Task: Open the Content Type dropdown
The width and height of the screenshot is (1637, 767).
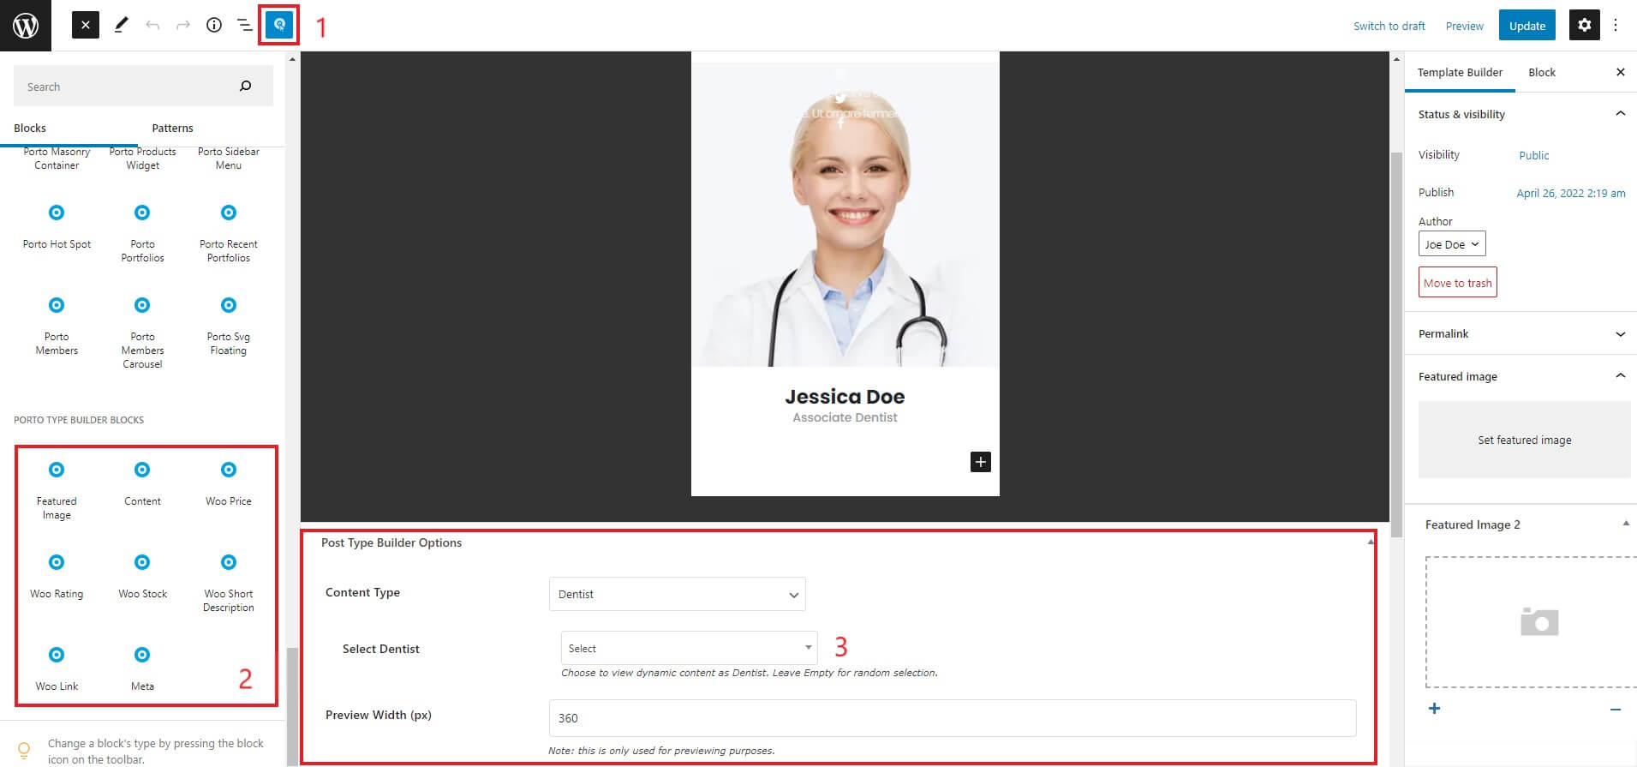Action: click(677, 594)
